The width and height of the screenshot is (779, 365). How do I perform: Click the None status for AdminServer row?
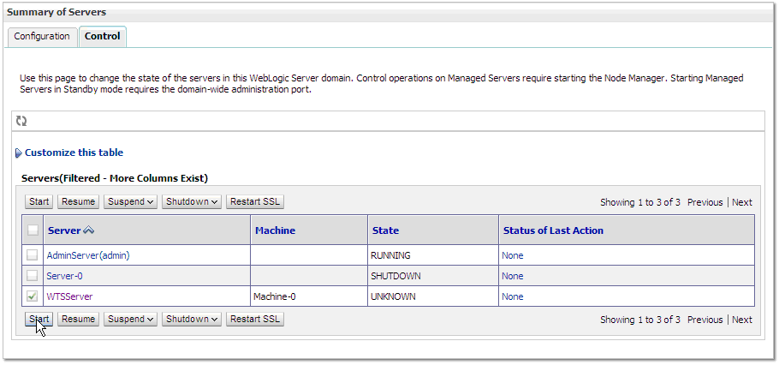click(512, 255)
